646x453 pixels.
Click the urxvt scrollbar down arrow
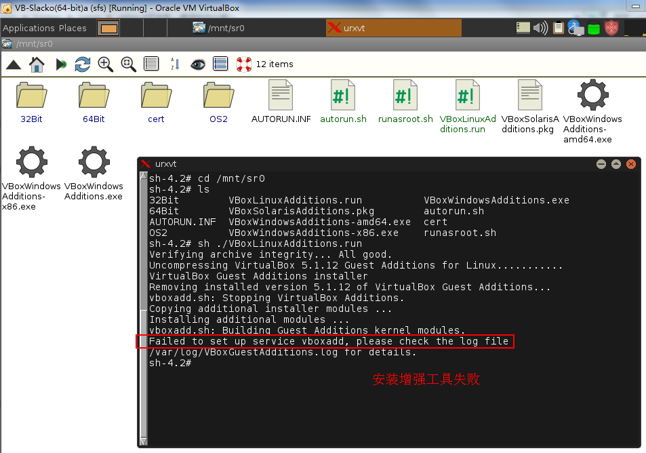coord(144,442)
